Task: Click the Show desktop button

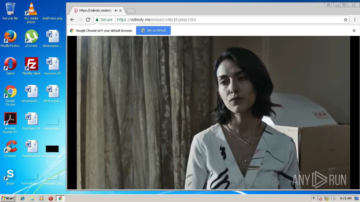Action: [357, 198]
